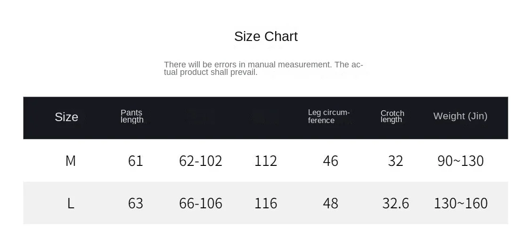Click leg circumference value 48
The height and width of the screenshot is (246, 530).
click(x=330, y=203)
